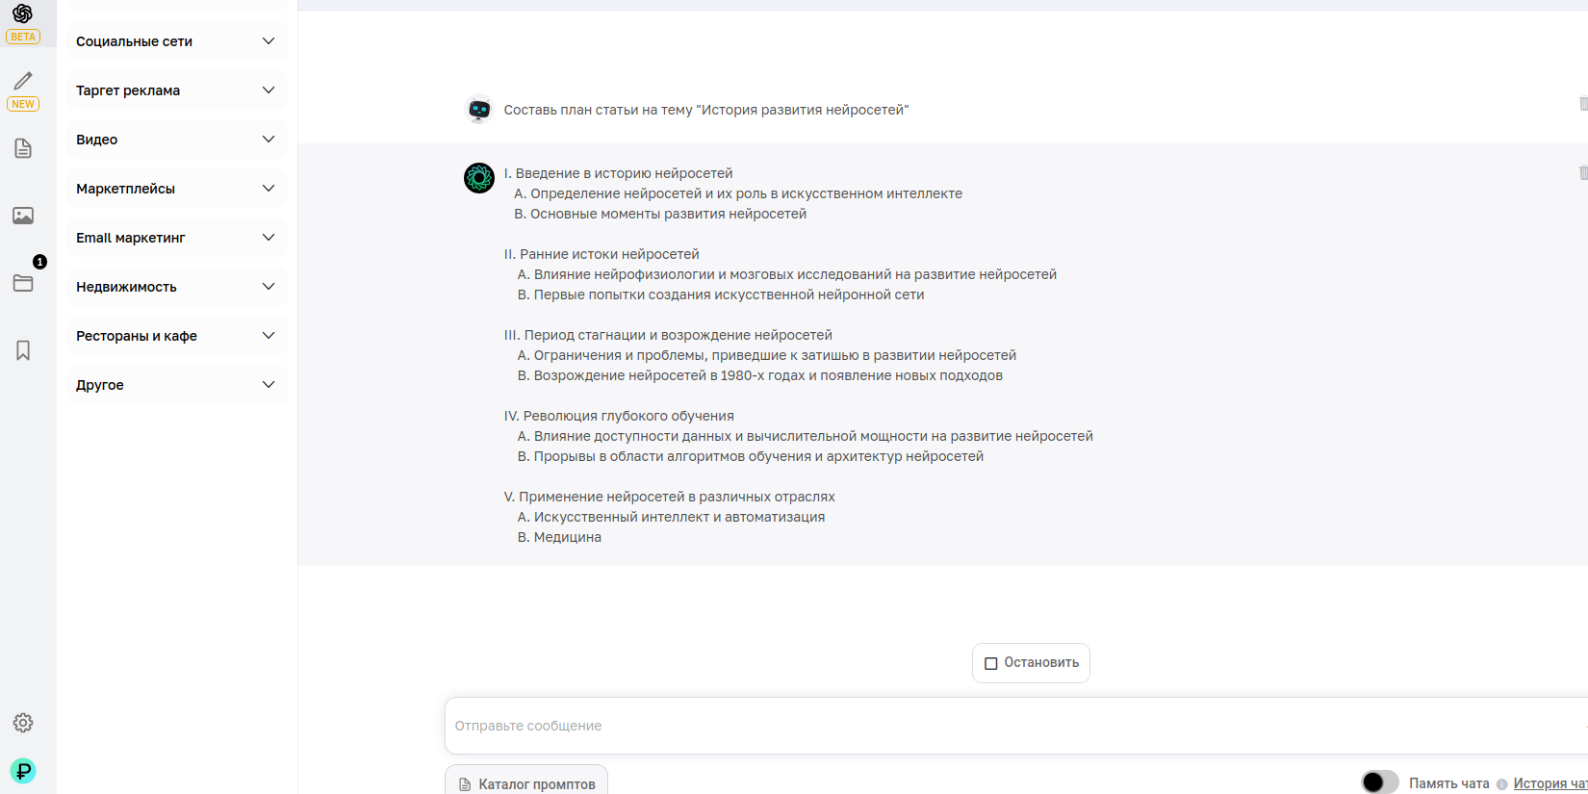Open the folder icon with notification badge
This screenshot has height=794, width=1588.
(23, 283)
